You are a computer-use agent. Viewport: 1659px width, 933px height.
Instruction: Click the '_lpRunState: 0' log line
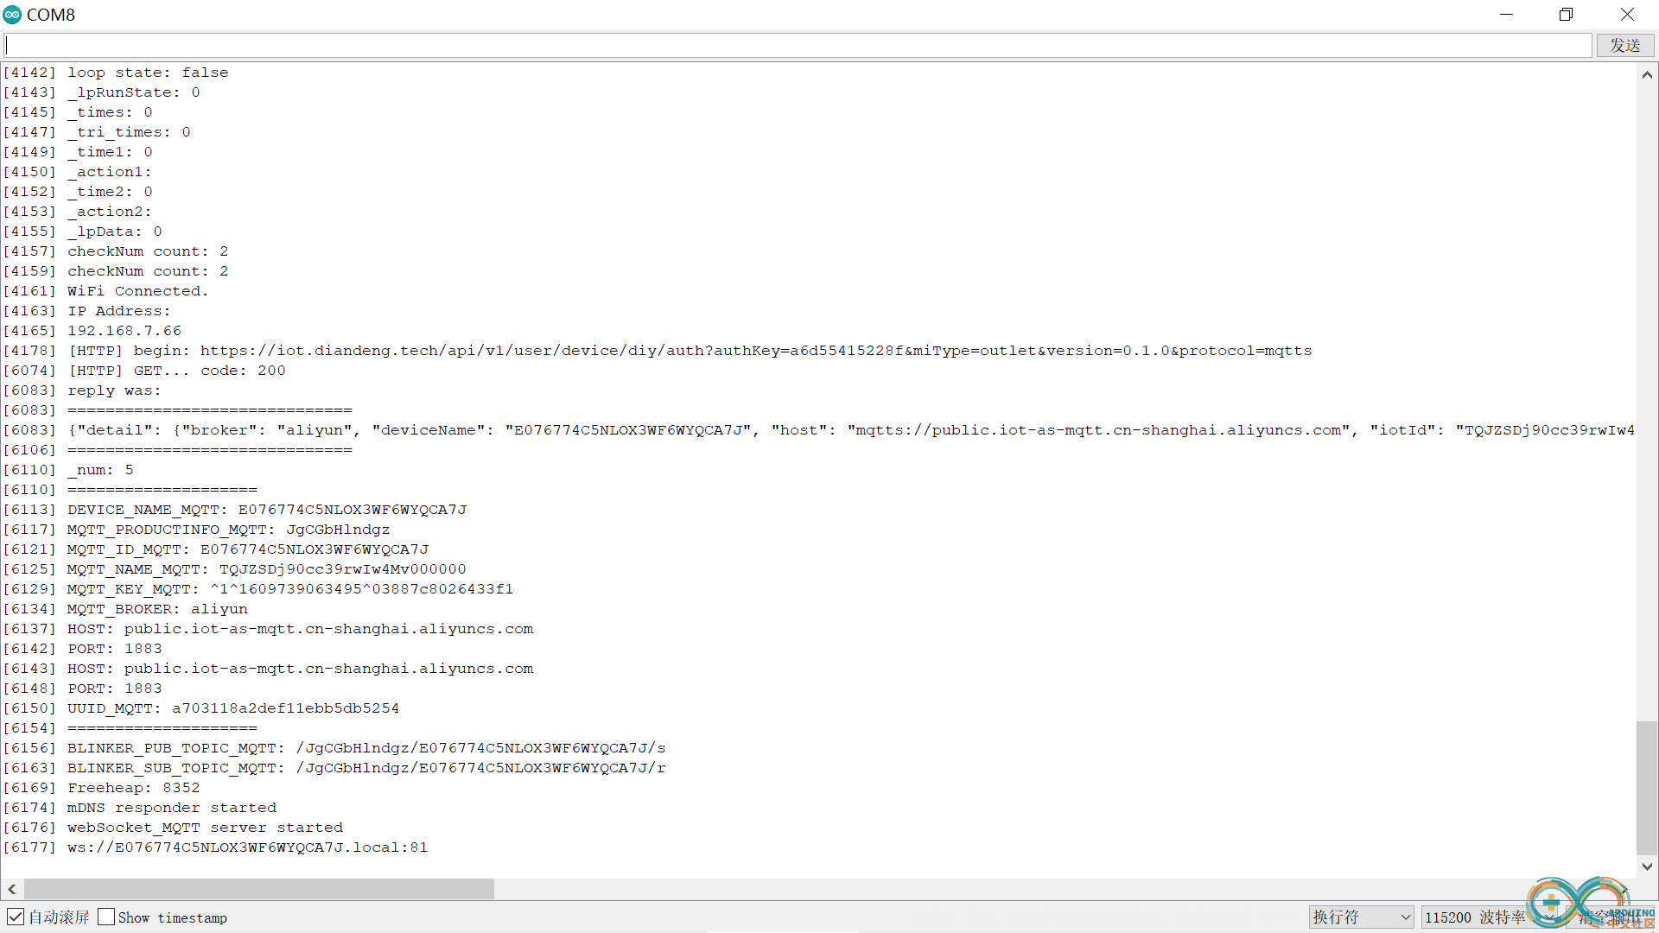(101, 92)
